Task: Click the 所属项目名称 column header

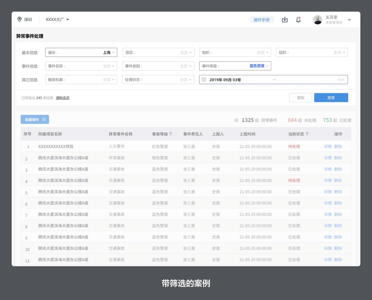Action: pyautogui.click(x=50, y=134)
